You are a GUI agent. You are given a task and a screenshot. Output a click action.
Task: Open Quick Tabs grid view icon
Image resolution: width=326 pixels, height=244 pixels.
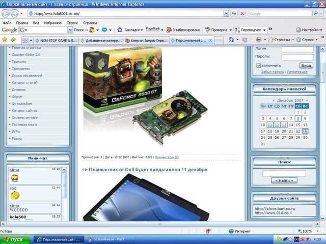tap(25, 40)
